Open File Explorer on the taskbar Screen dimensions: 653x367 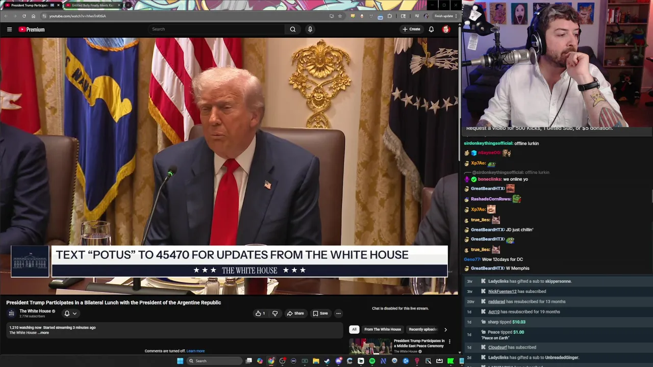pos(316,361)
